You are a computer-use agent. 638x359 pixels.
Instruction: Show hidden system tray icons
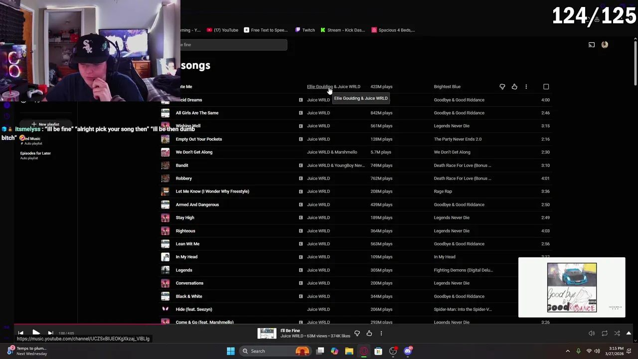pos(568,351)
